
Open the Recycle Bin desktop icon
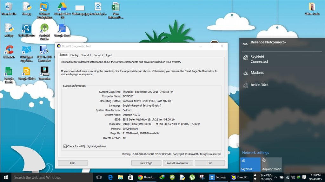(x=9, y=9)
